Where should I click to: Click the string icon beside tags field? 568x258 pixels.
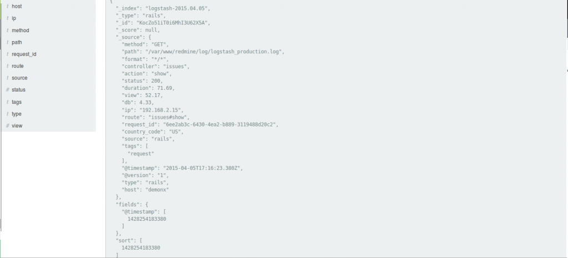(7, 102)
